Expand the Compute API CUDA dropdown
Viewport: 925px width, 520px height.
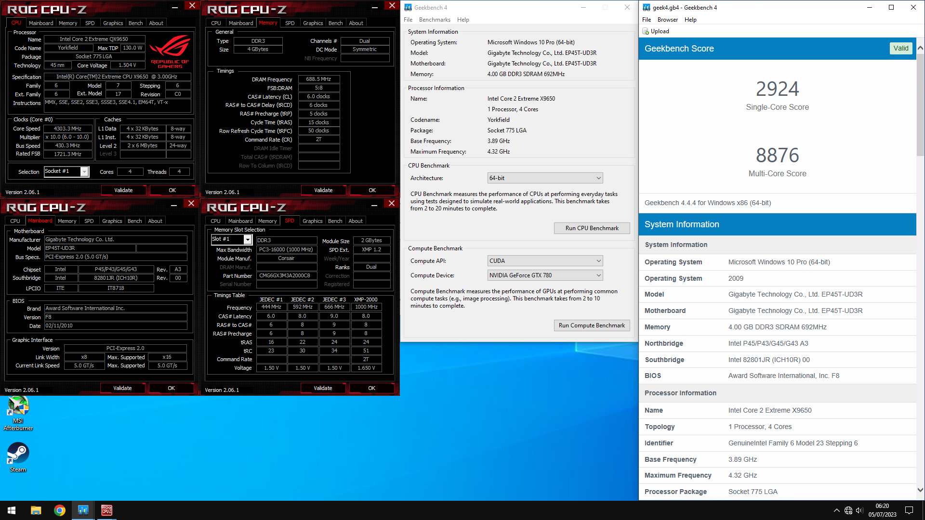point(545,261)
